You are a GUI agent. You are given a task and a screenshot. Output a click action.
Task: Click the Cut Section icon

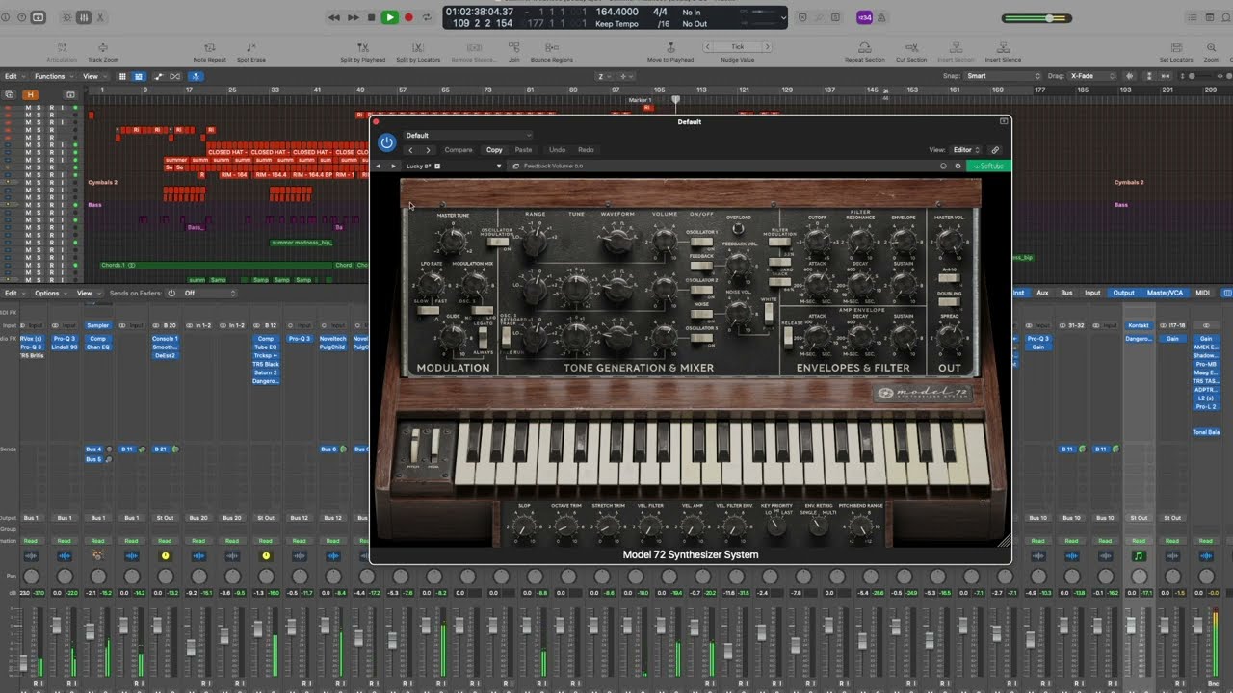pyautogui.click(x=910, y=46)
